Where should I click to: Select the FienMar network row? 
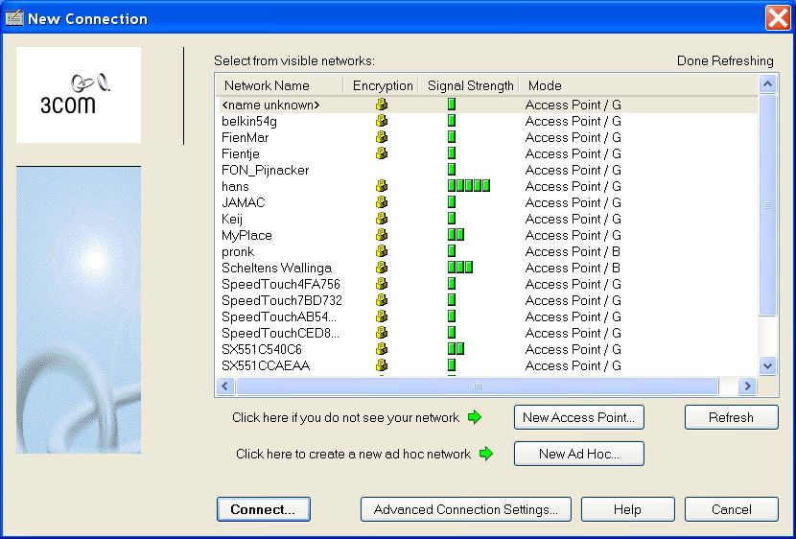487,137
